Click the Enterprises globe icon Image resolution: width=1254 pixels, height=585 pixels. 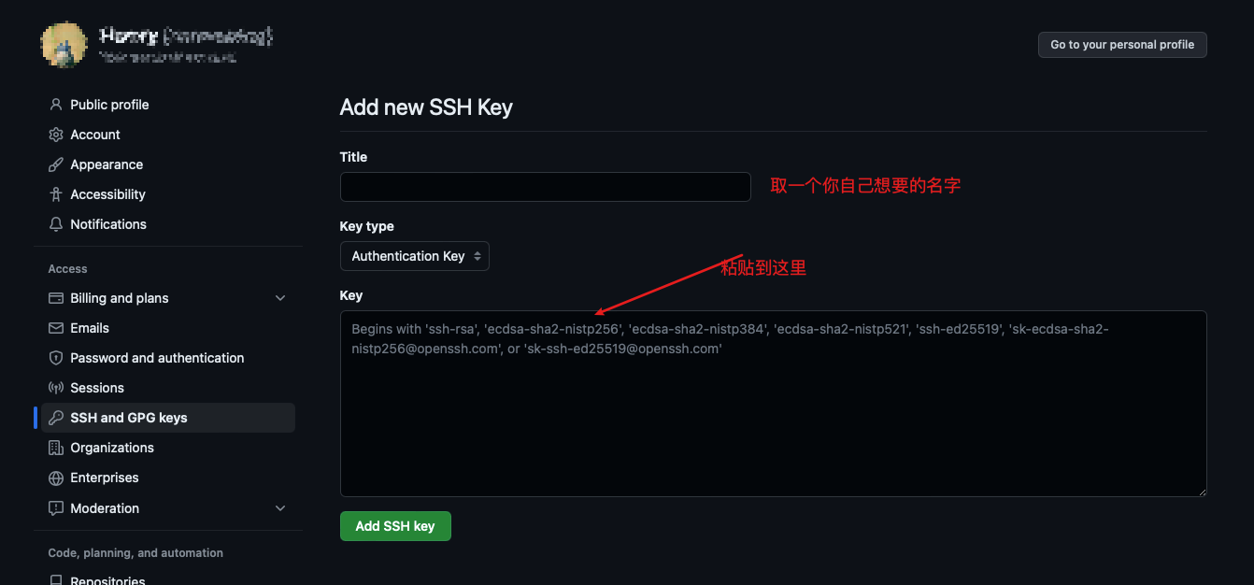(x=56, y=478)
